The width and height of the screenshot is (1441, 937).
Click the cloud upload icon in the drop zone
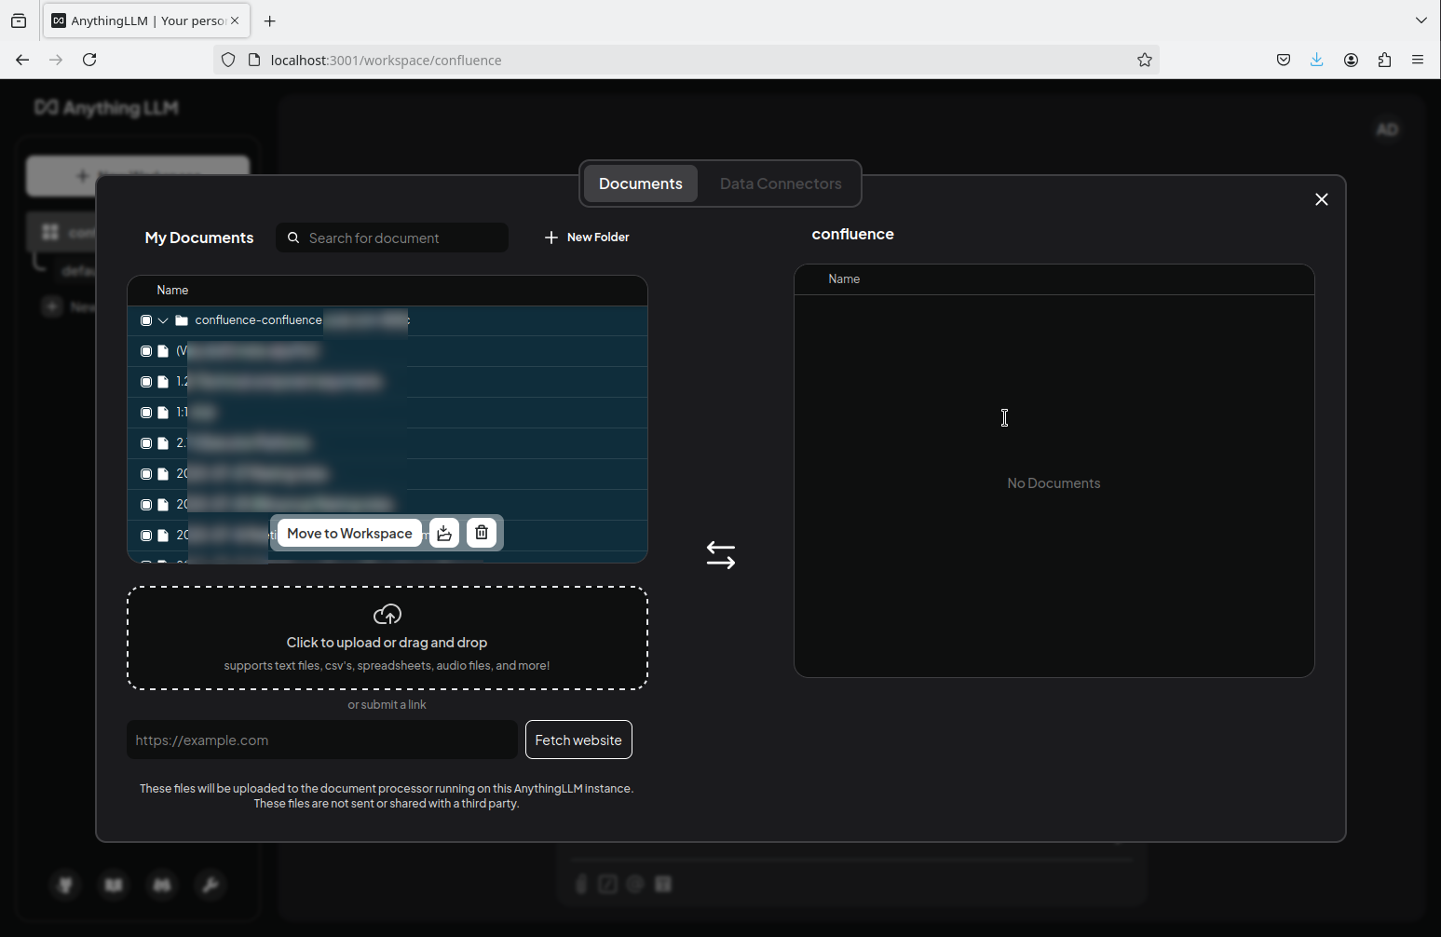[387, 615]
